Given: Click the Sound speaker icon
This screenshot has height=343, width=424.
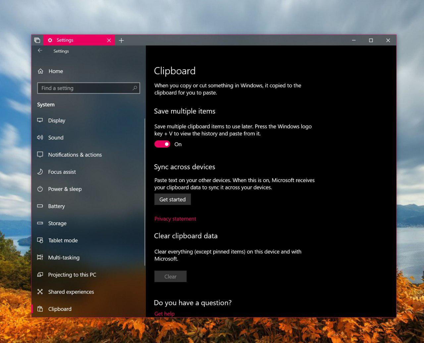Looking at the screenshot, I should [x=40, y=137].
